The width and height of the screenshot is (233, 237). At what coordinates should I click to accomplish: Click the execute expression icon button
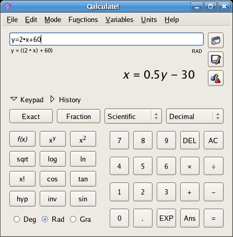[x=216, y=40]
